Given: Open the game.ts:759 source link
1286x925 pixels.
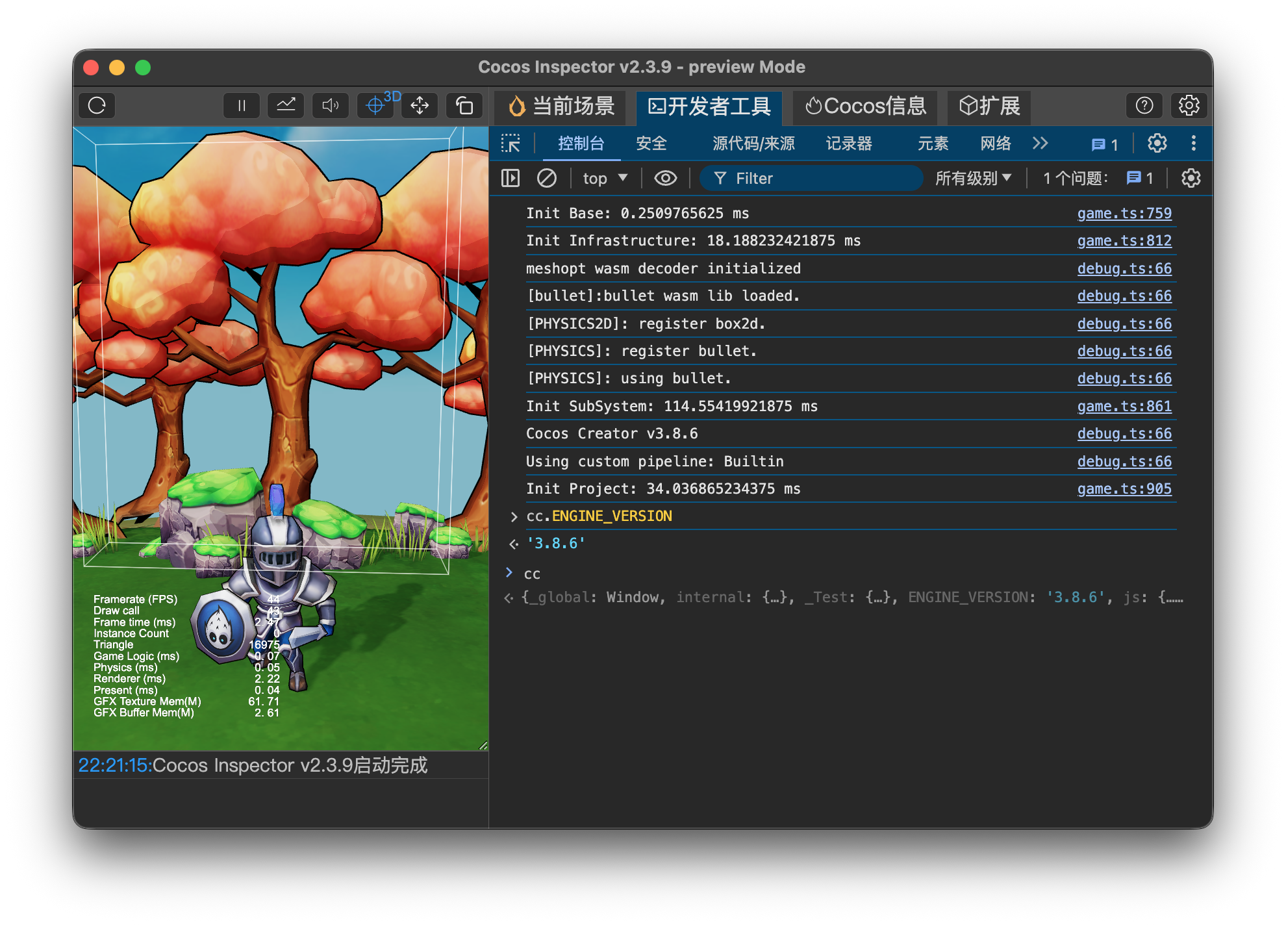Looking at the screenshot, I should pos(1124,214).
